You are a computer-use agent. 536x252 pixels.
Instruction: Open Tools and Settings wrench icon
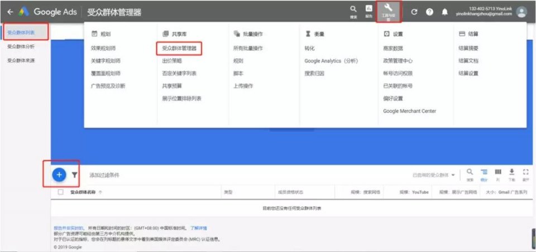click(x=389, y=9)
